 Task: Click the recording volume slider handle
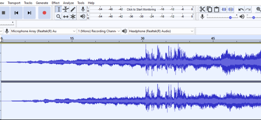pyautogui.click(x=230, y=17)
